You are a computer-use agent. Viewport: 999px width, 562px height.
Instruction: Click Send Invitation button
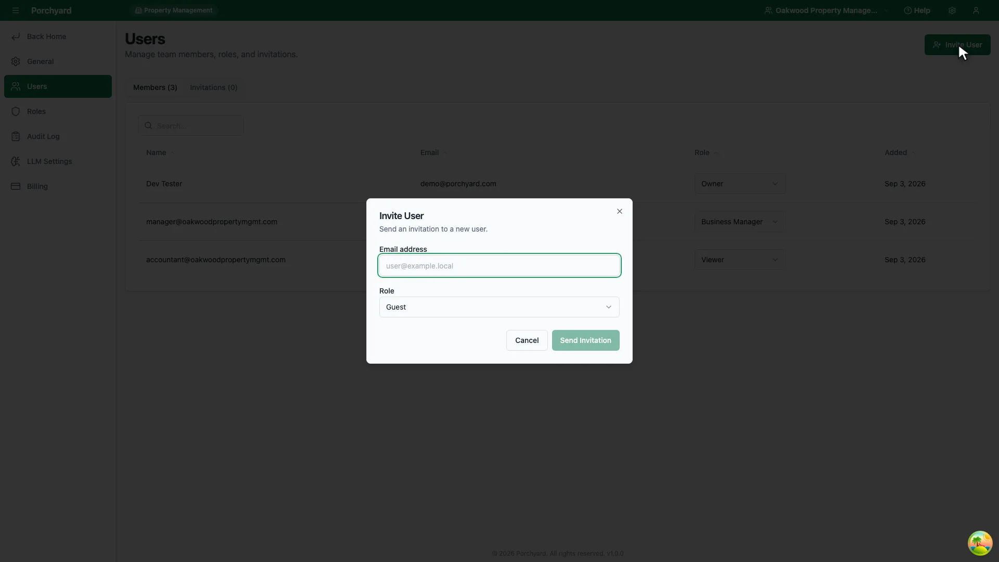click(x=585, y=340)
